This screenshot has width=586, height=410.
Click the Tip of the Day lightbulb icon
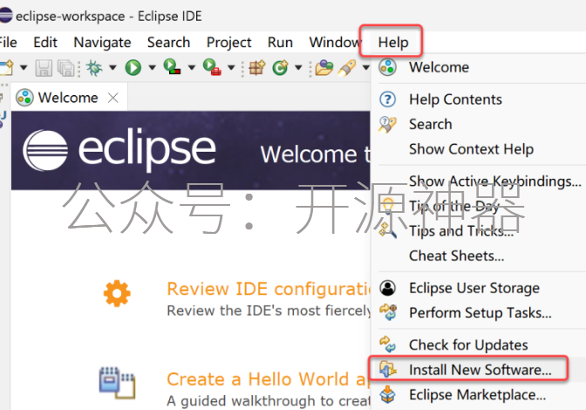click(x=387, y=206)
